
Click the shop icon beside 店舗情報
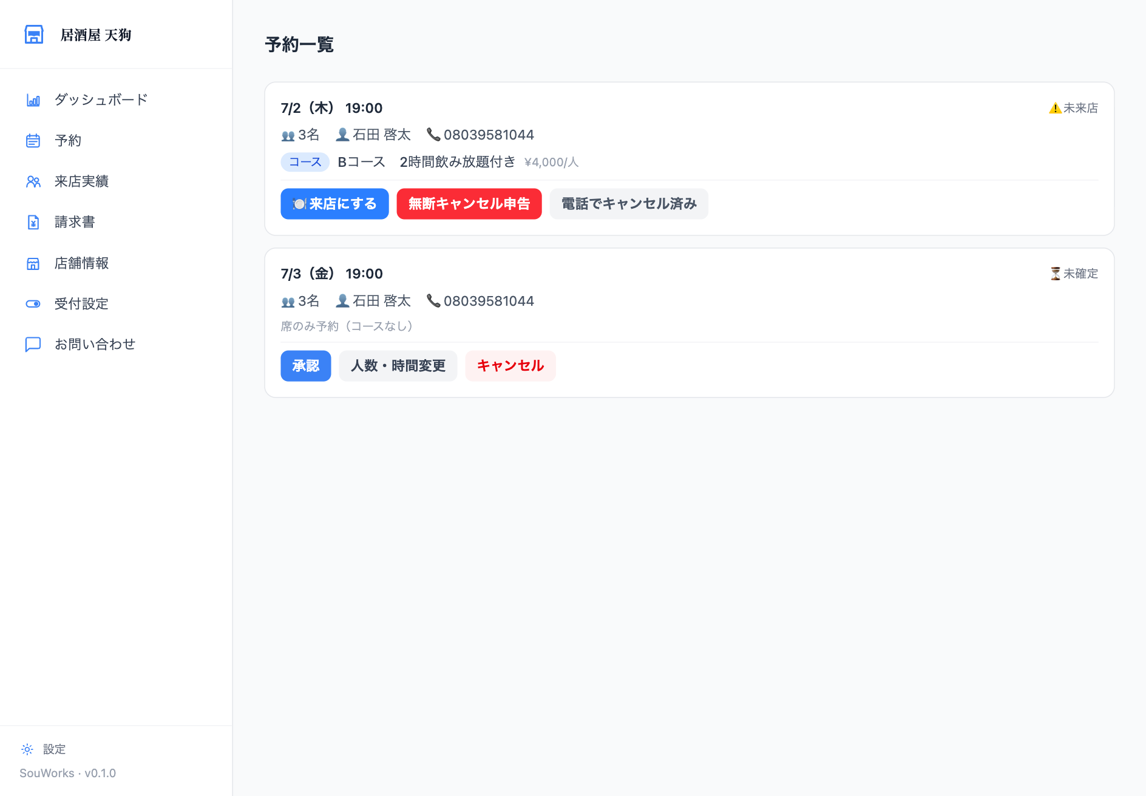(33, 263)
